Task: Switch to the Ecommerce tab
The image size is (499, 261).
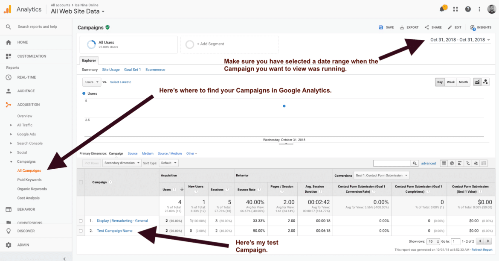Action: 155,69
